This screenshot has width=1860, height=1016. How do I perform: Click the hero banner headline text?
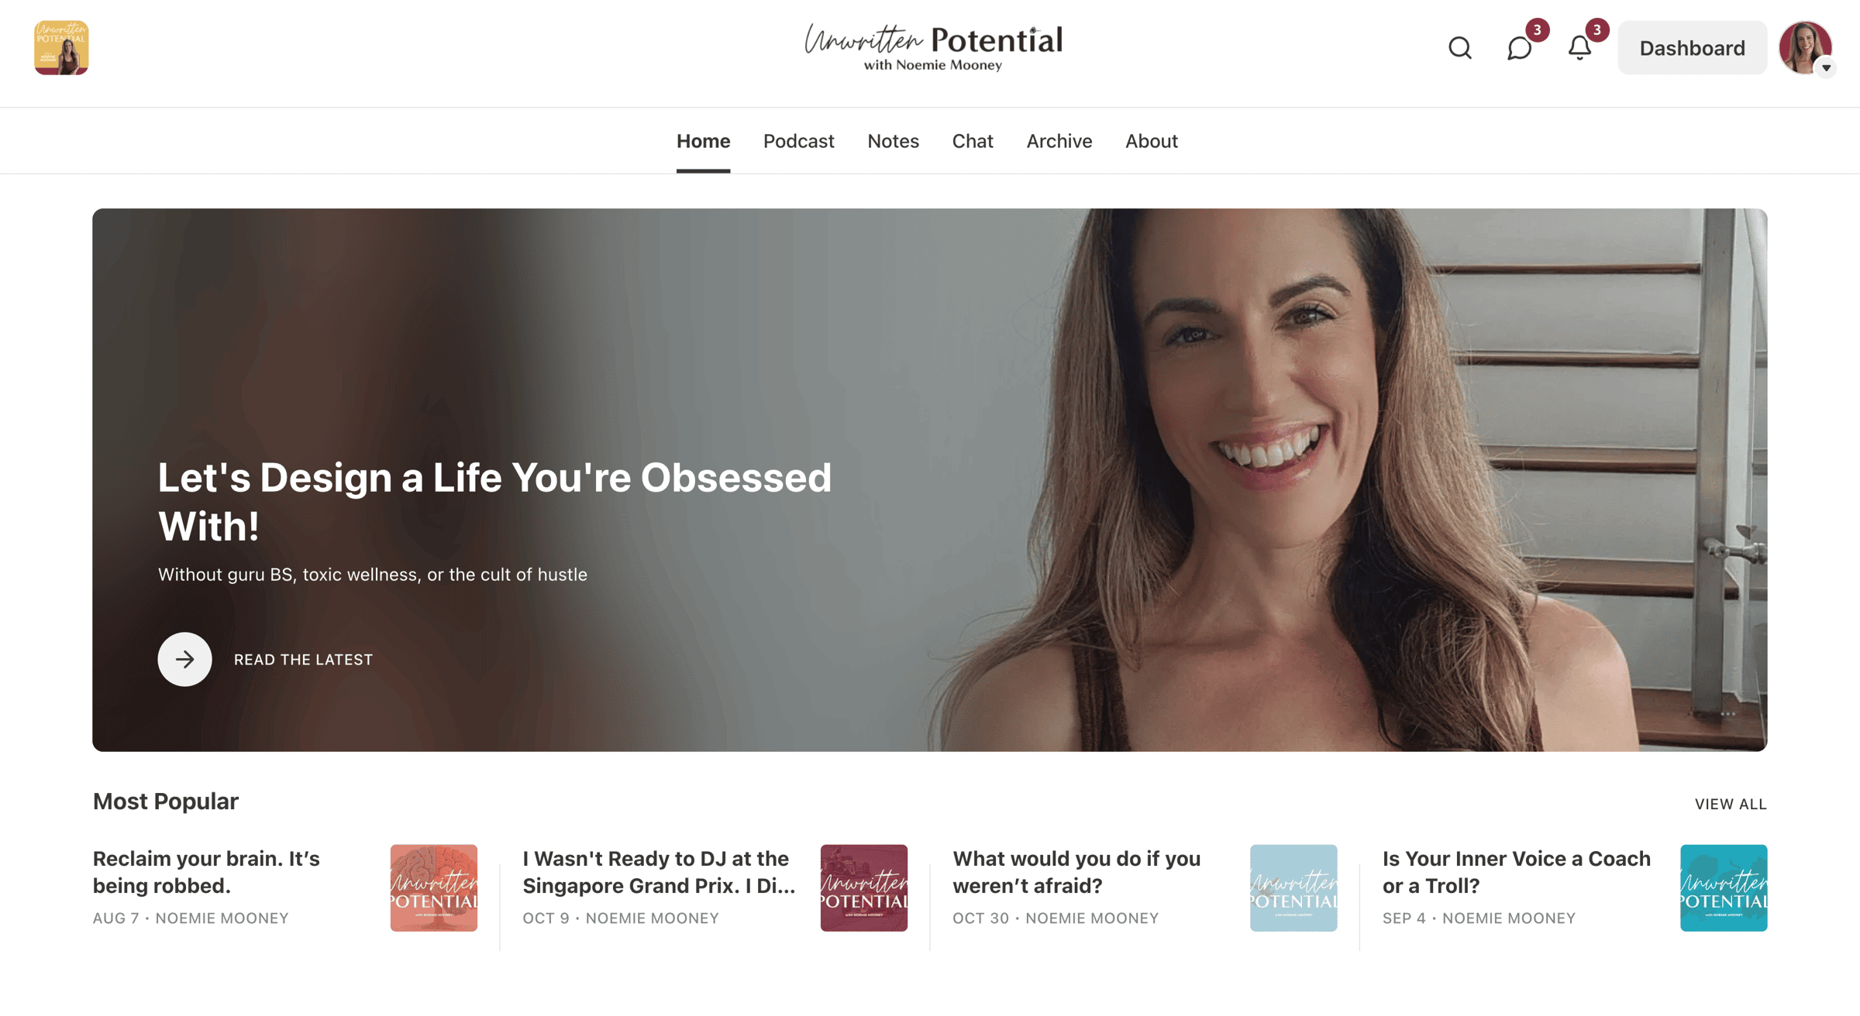pos(494,502)
